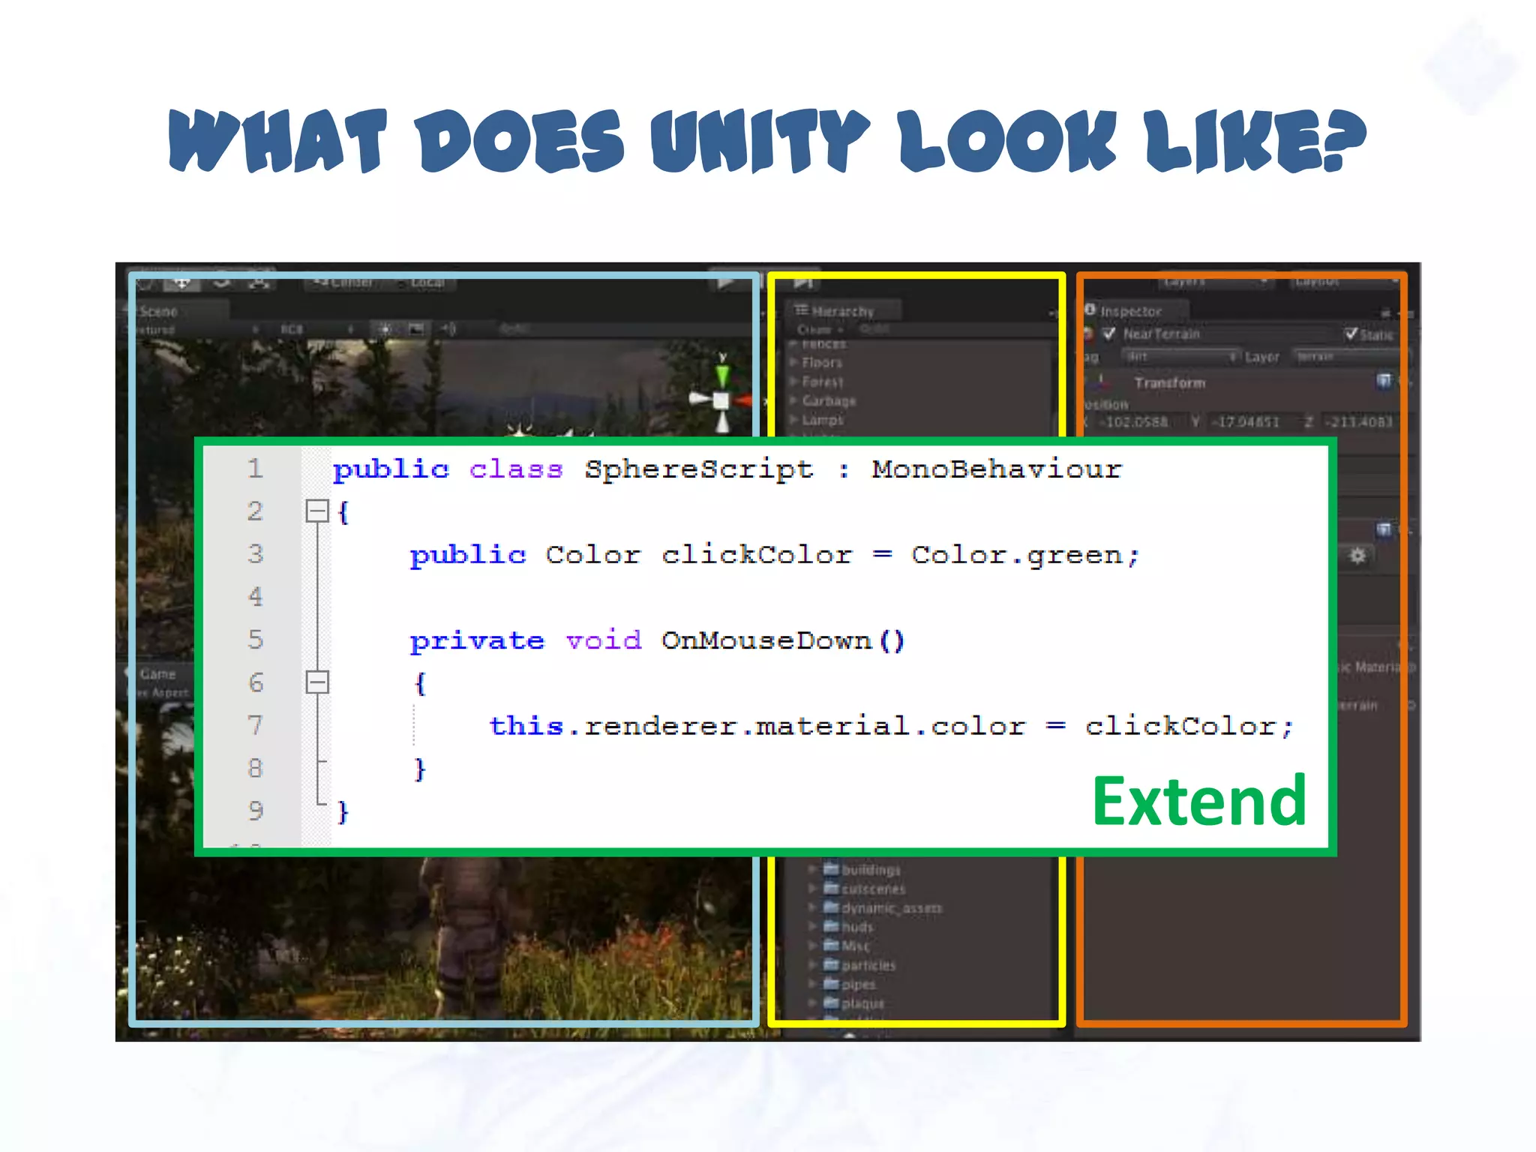Open the Transform help book icon
The image size is (1536, 1152).
(x=1384, y=381)
